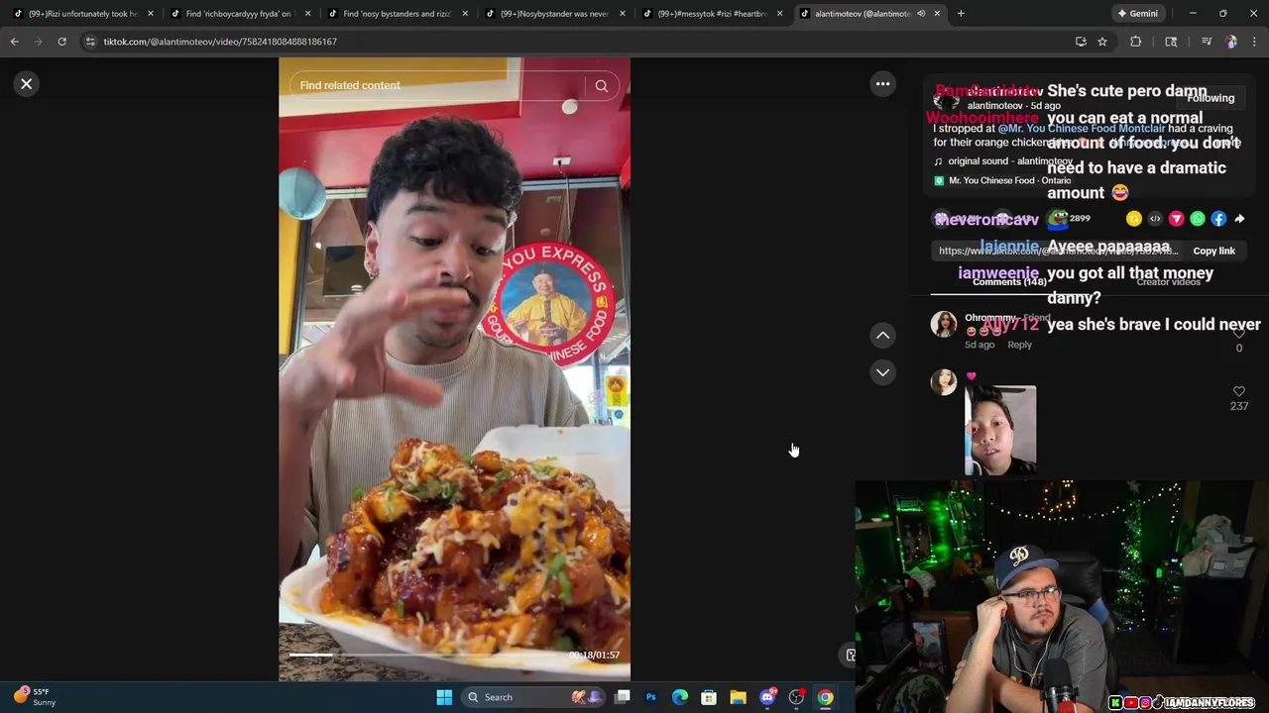
Task: Click the site info icon in the address bar
Action: pos(90,42)
